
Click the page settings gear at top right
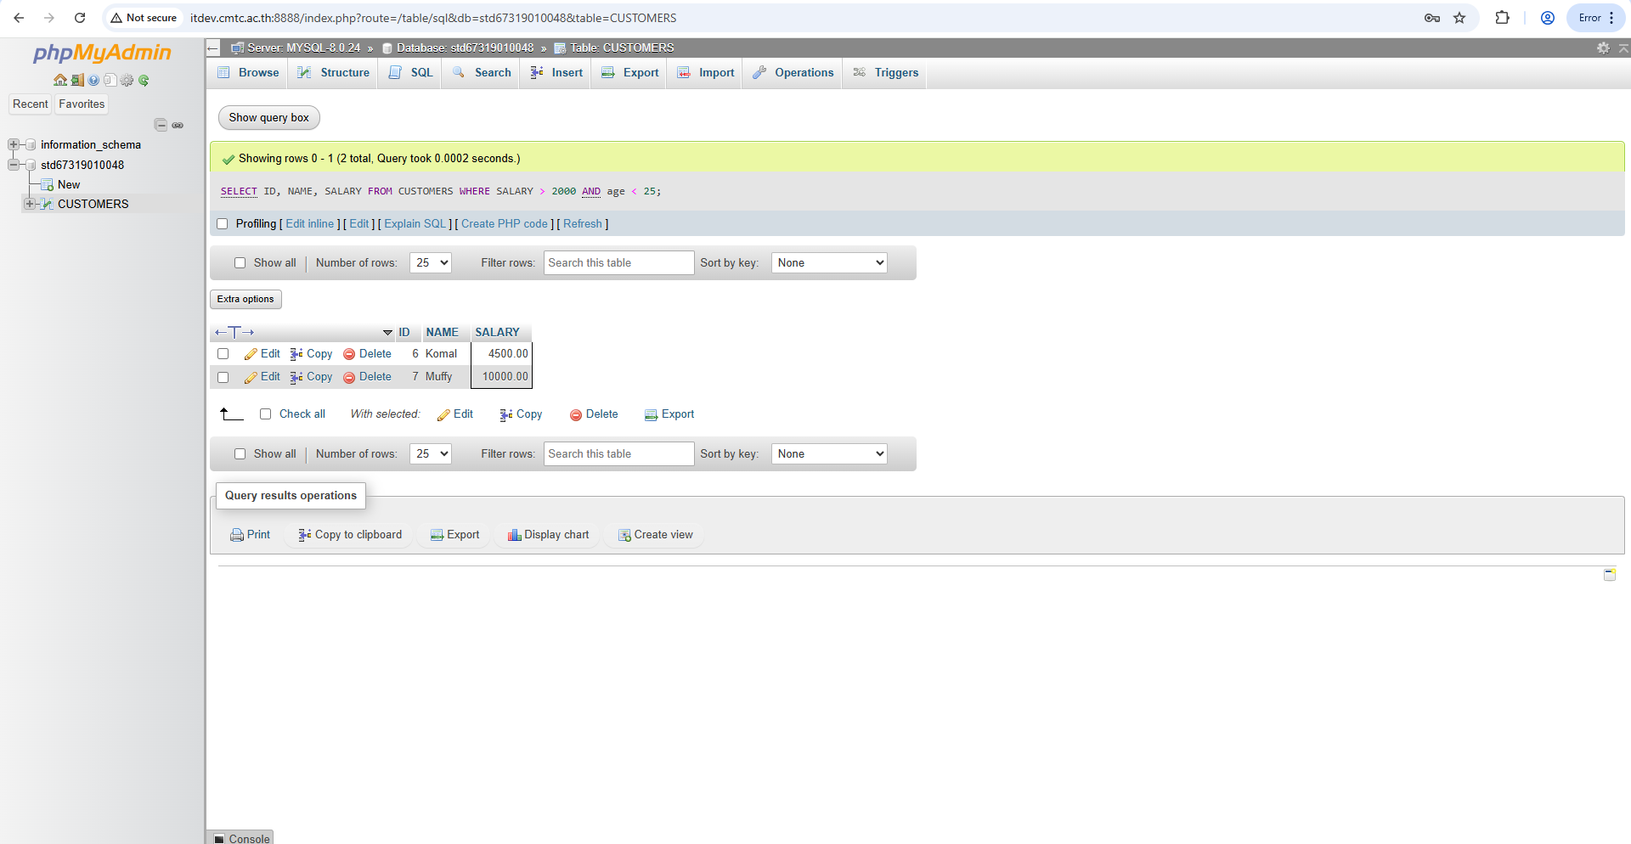(x=1603, y=48)
